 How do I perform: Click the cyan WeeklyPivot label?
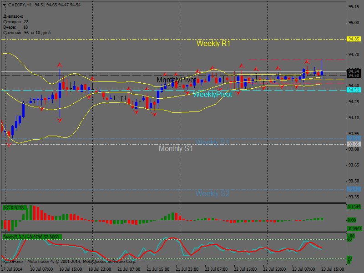point(212,95)
